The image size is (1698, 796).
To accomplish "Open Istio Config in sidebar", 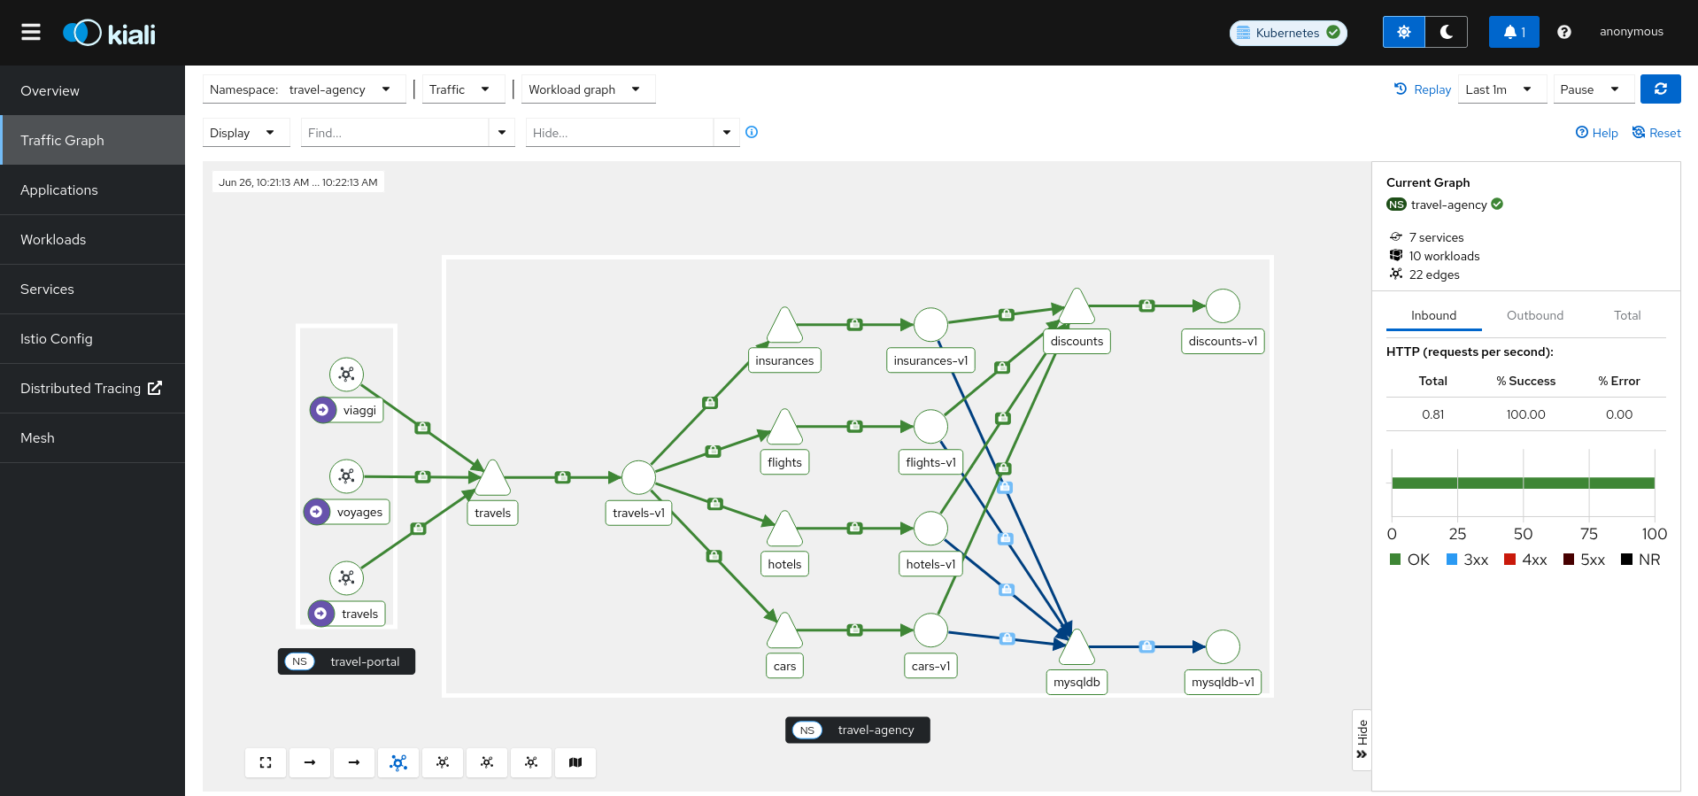I will click(57, 338).
